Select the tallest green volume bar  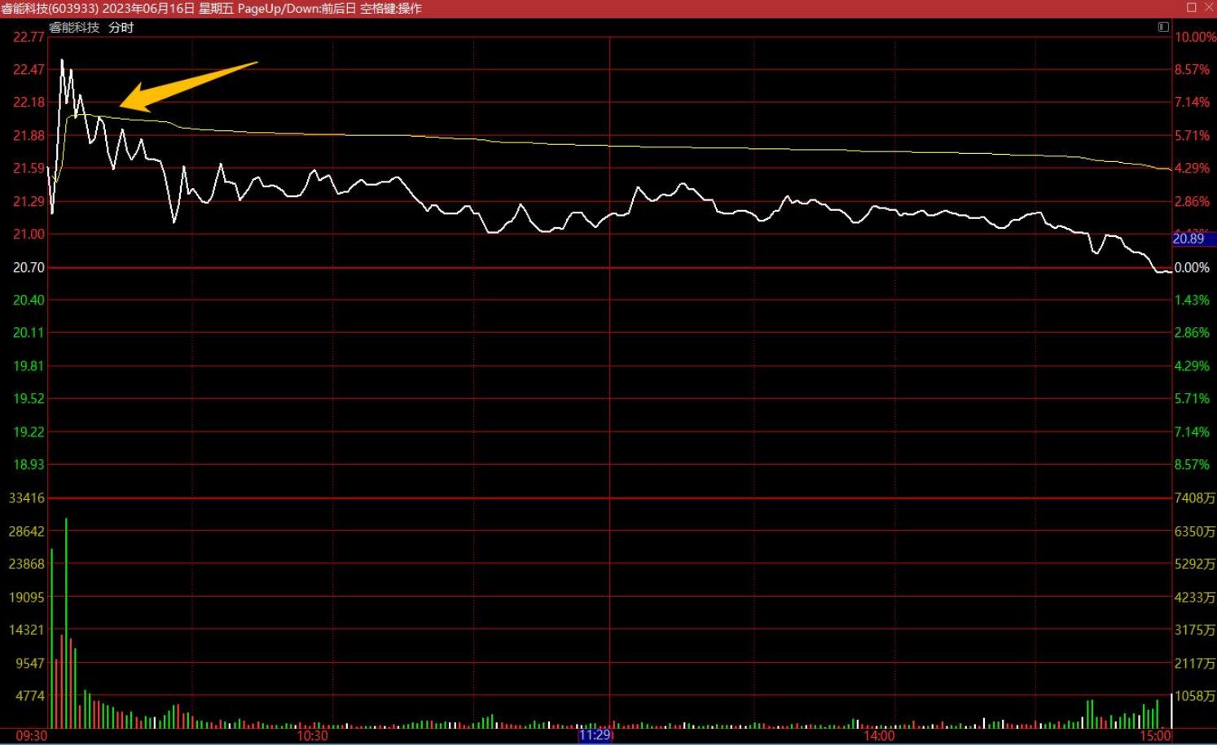tap(66, 623)
